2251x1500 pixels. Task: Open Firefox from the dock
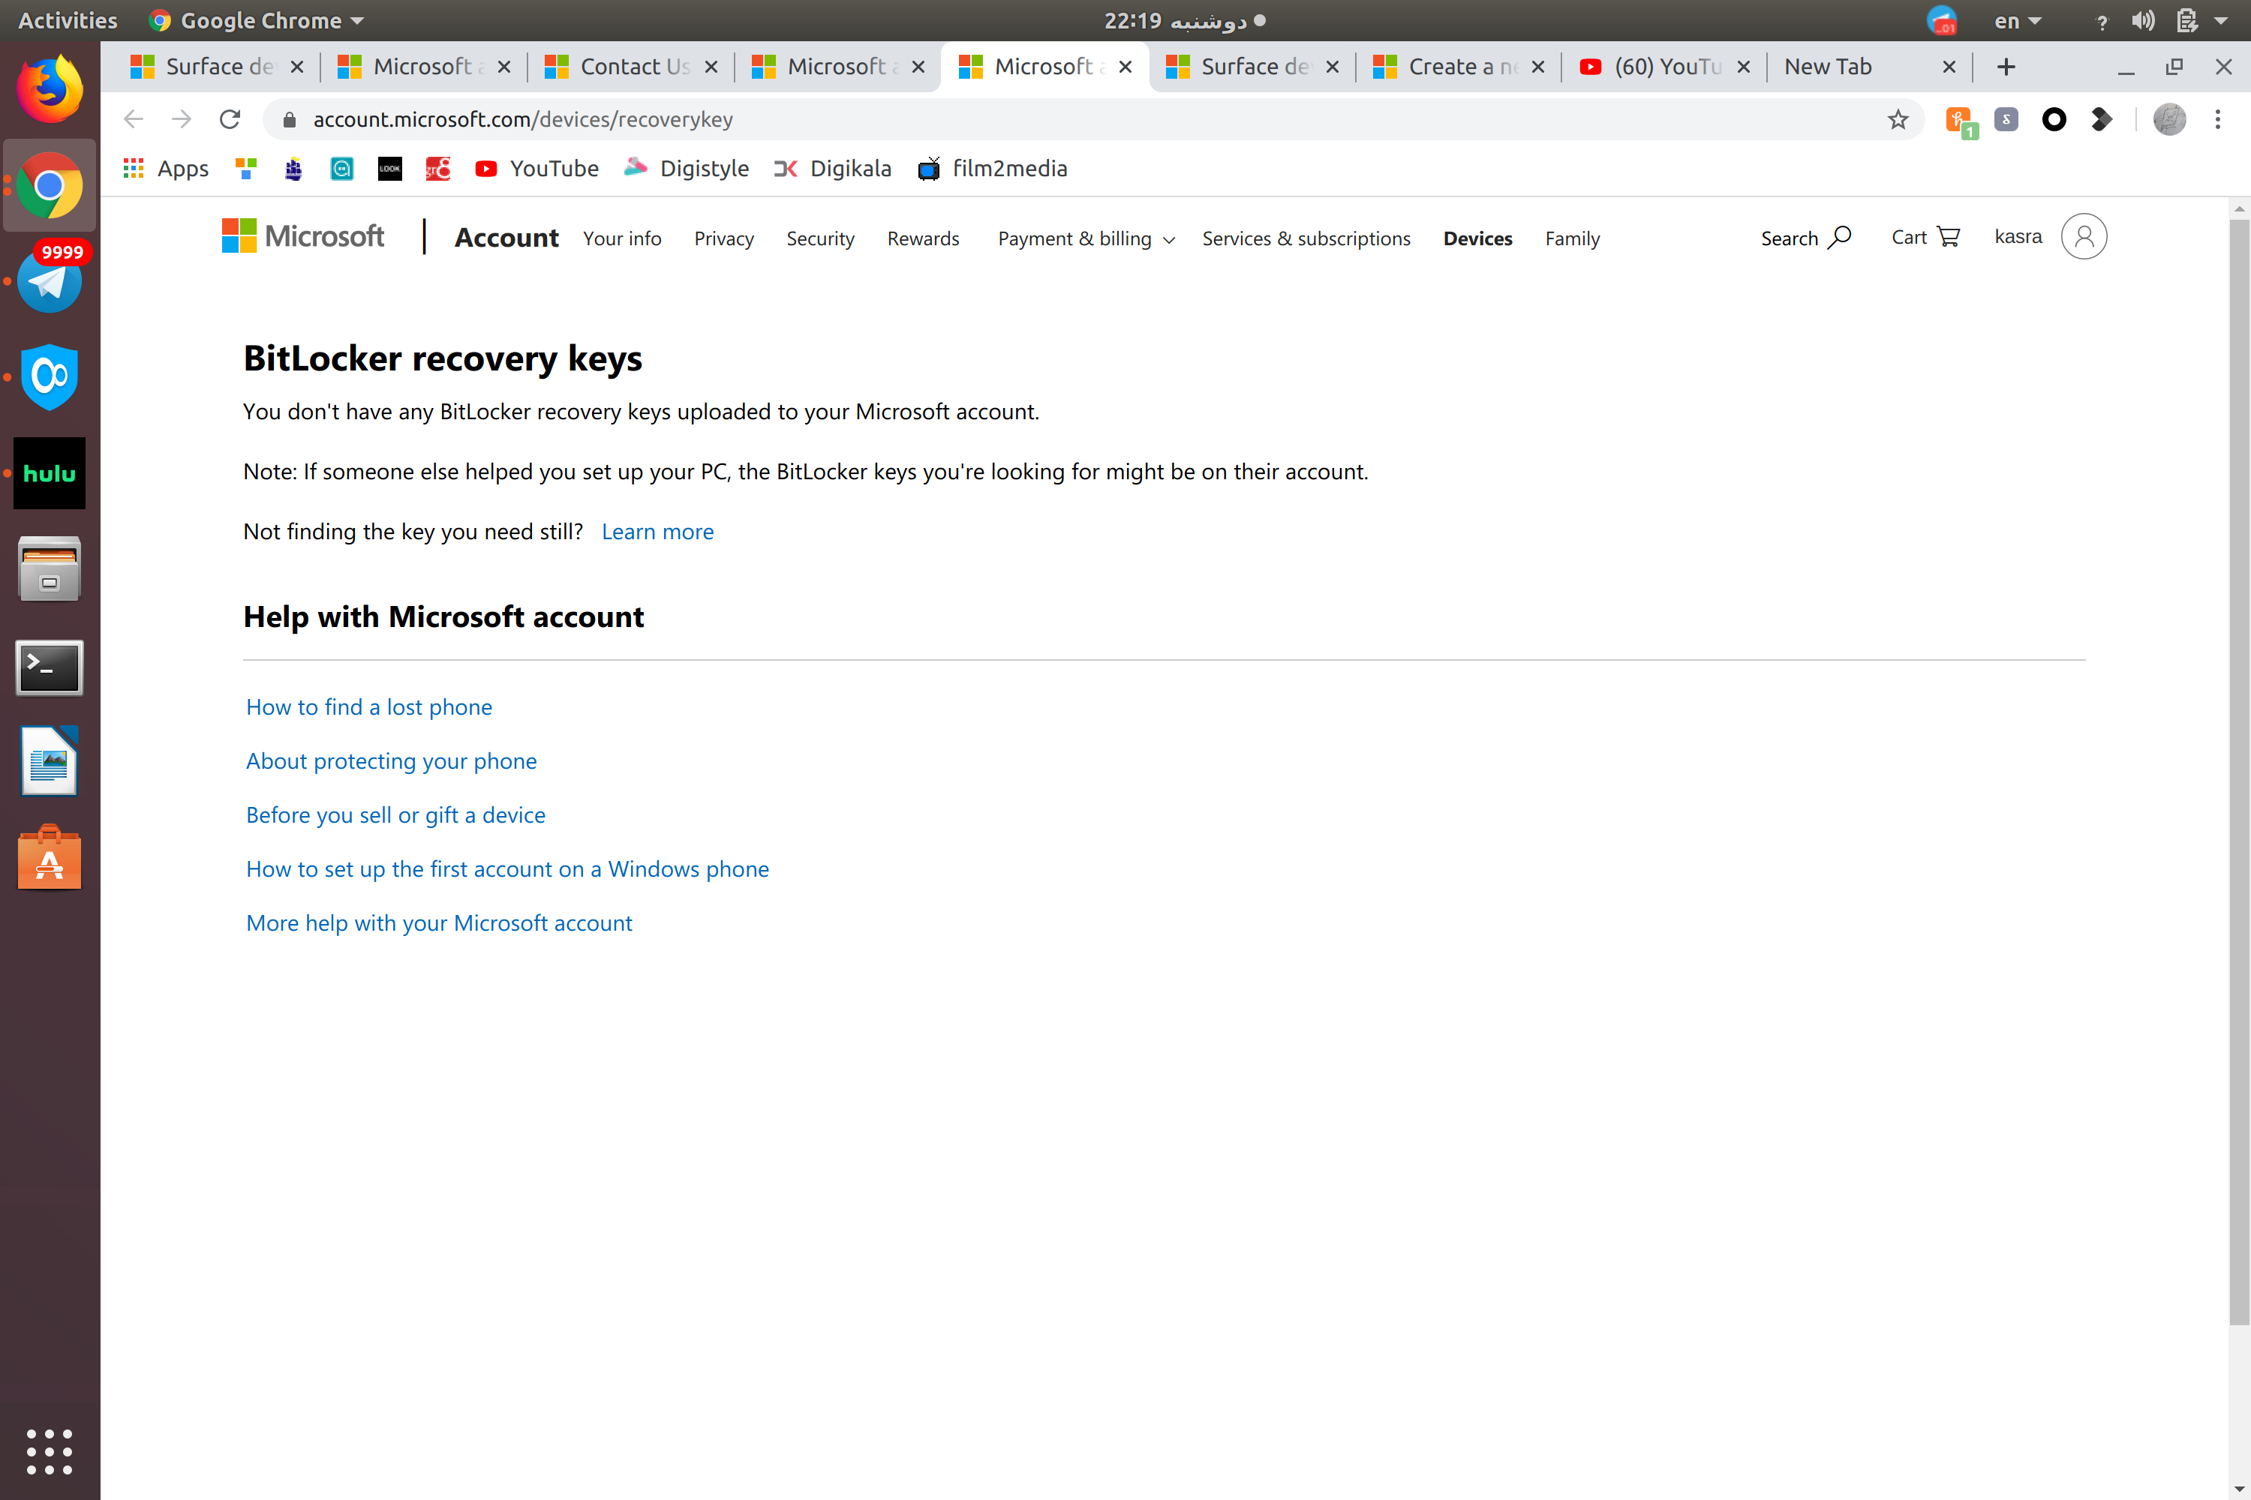click(x=50, y=89)
